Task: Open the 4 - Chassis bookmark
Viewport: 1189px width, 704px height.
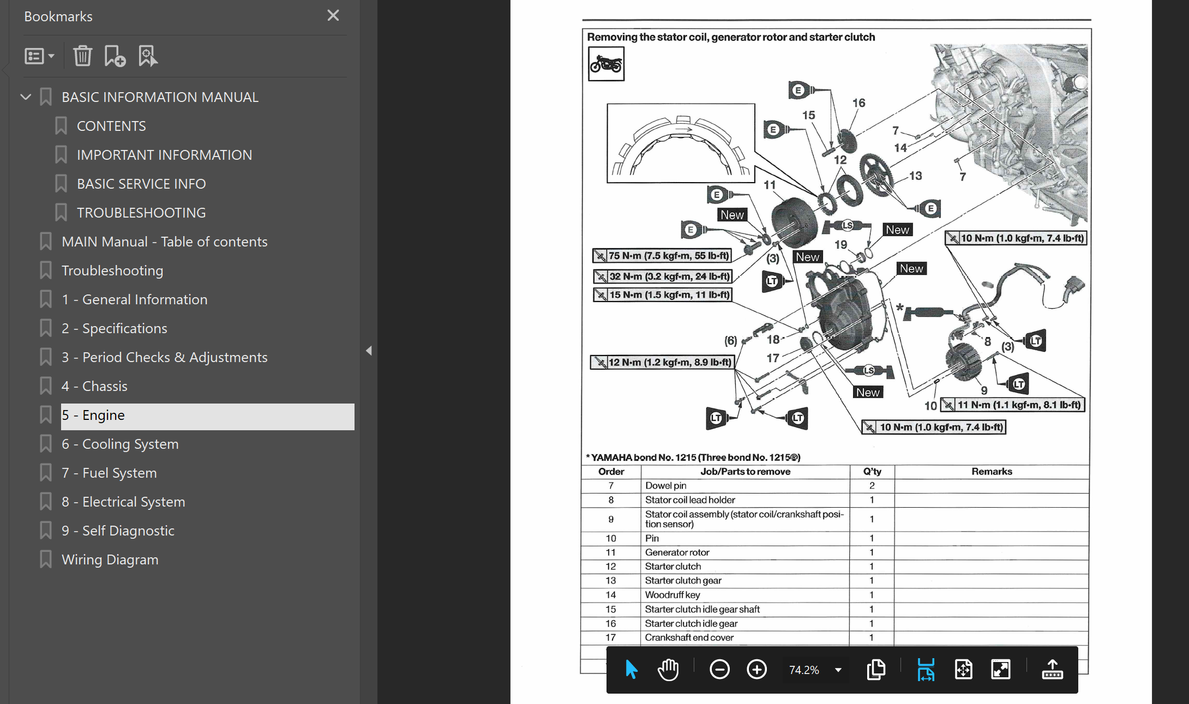Action: [94, 386]
